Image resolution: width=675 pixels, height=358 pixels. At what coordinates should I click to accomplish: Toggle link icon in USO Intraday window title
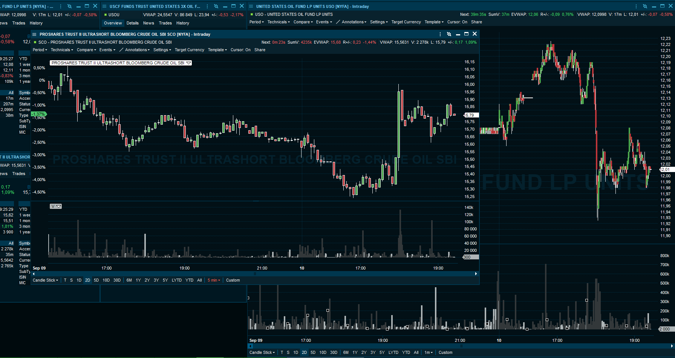pos(645,6)
